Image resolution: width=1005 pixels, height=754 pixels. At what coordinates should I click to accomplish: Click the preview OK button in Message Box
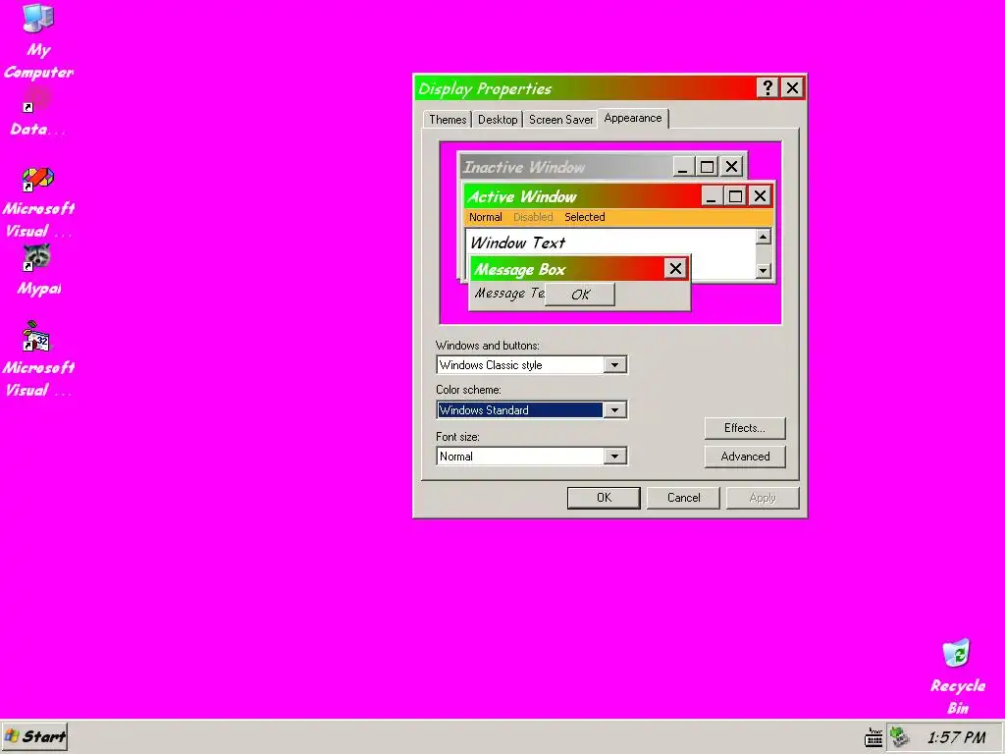coord(580,295)
